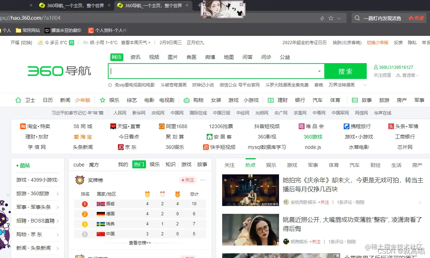Screen dimensions: 430x258
Task: Click the green 搜索 button
Action: tap(345, 71)
